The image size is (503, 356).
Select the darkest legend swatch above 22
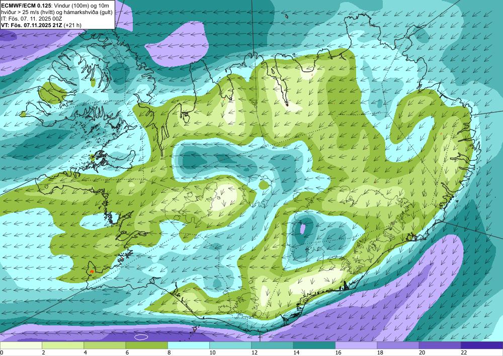point(482,345)
